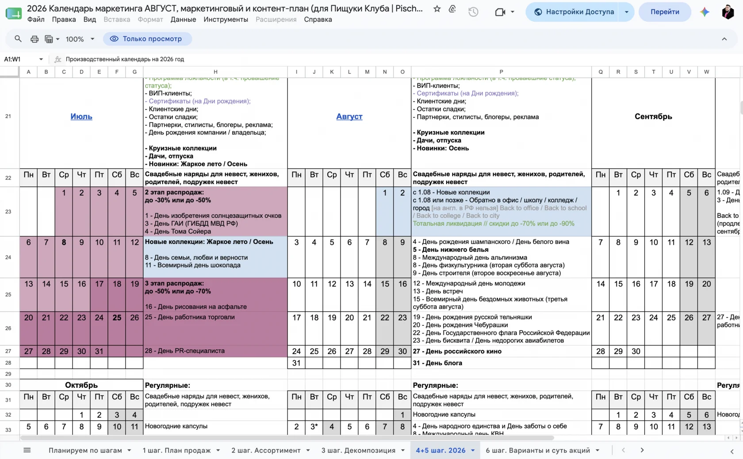Select the column H header
Image resolution: width=743 pixels, height=459 pixels.
click(215, 72)
